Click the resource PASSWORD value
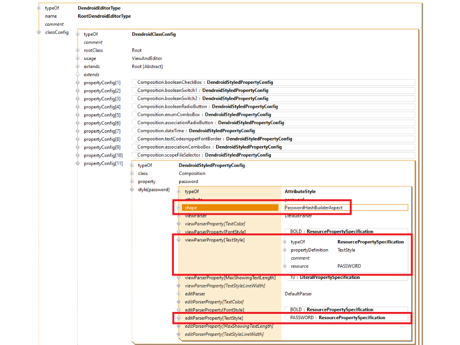 (349, 266)
